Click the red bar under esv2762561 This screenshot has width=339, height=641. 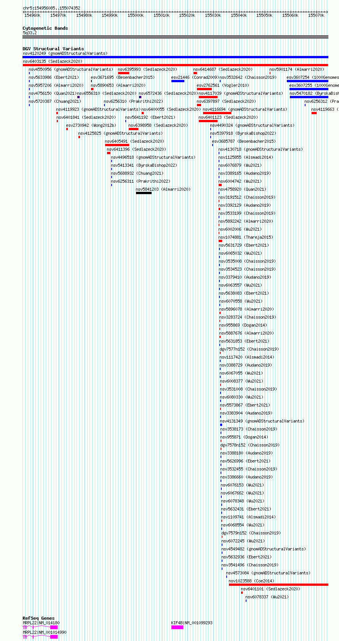[x=204, y=89]
